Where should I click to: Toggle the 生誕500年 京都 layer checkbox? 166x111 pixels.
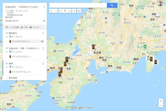7,48
